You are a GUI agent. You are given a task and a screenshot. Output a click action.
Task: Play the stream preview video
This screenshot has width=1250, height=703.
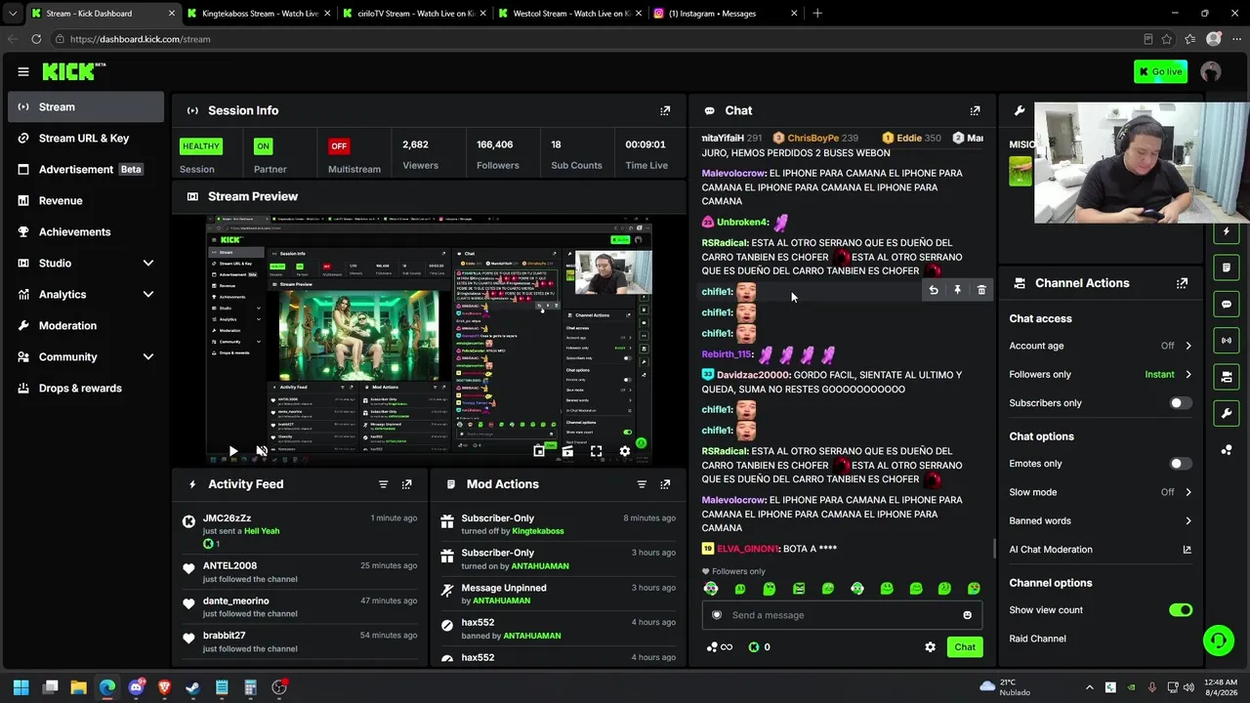(233, 451)
